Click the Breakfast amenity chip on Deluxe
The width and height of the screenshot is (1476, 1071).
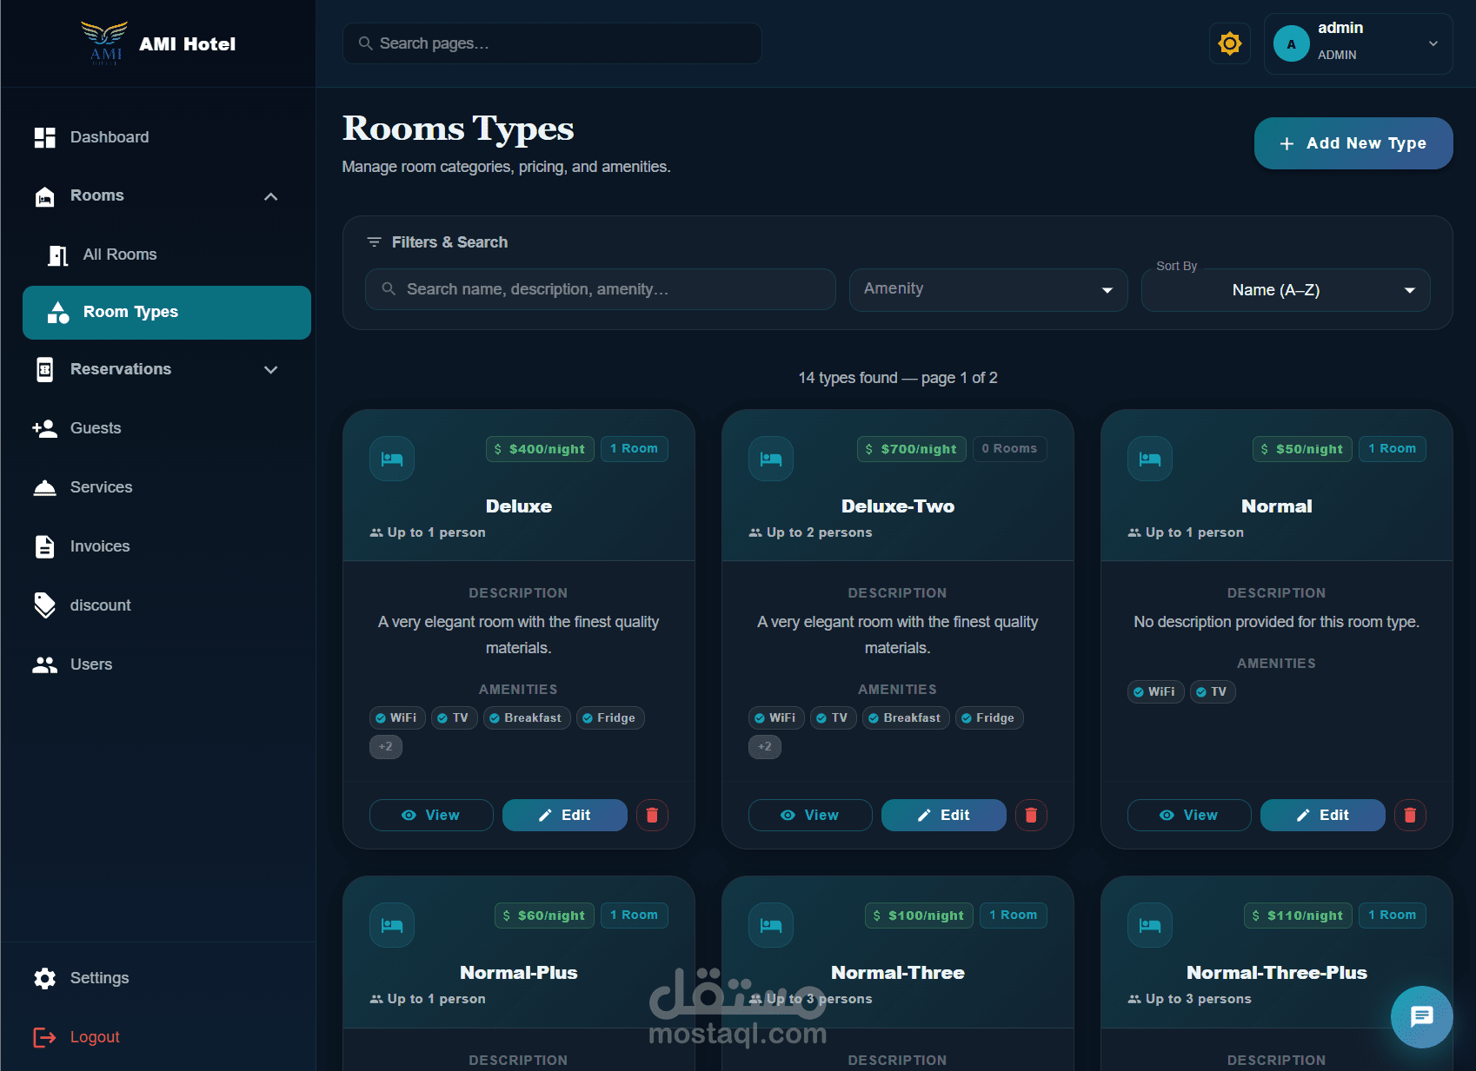(x=527, y=718)
